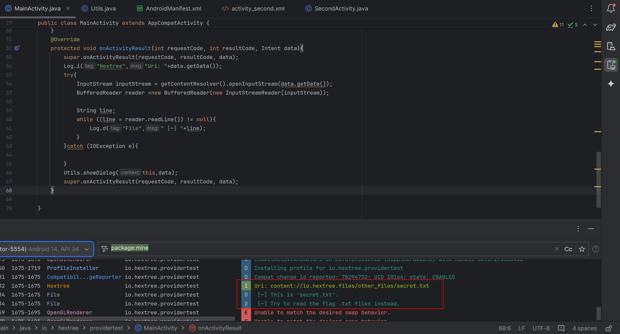Switch to the activity_second.xml tab
Screen dimensions: 620x334
pos(253,8)
